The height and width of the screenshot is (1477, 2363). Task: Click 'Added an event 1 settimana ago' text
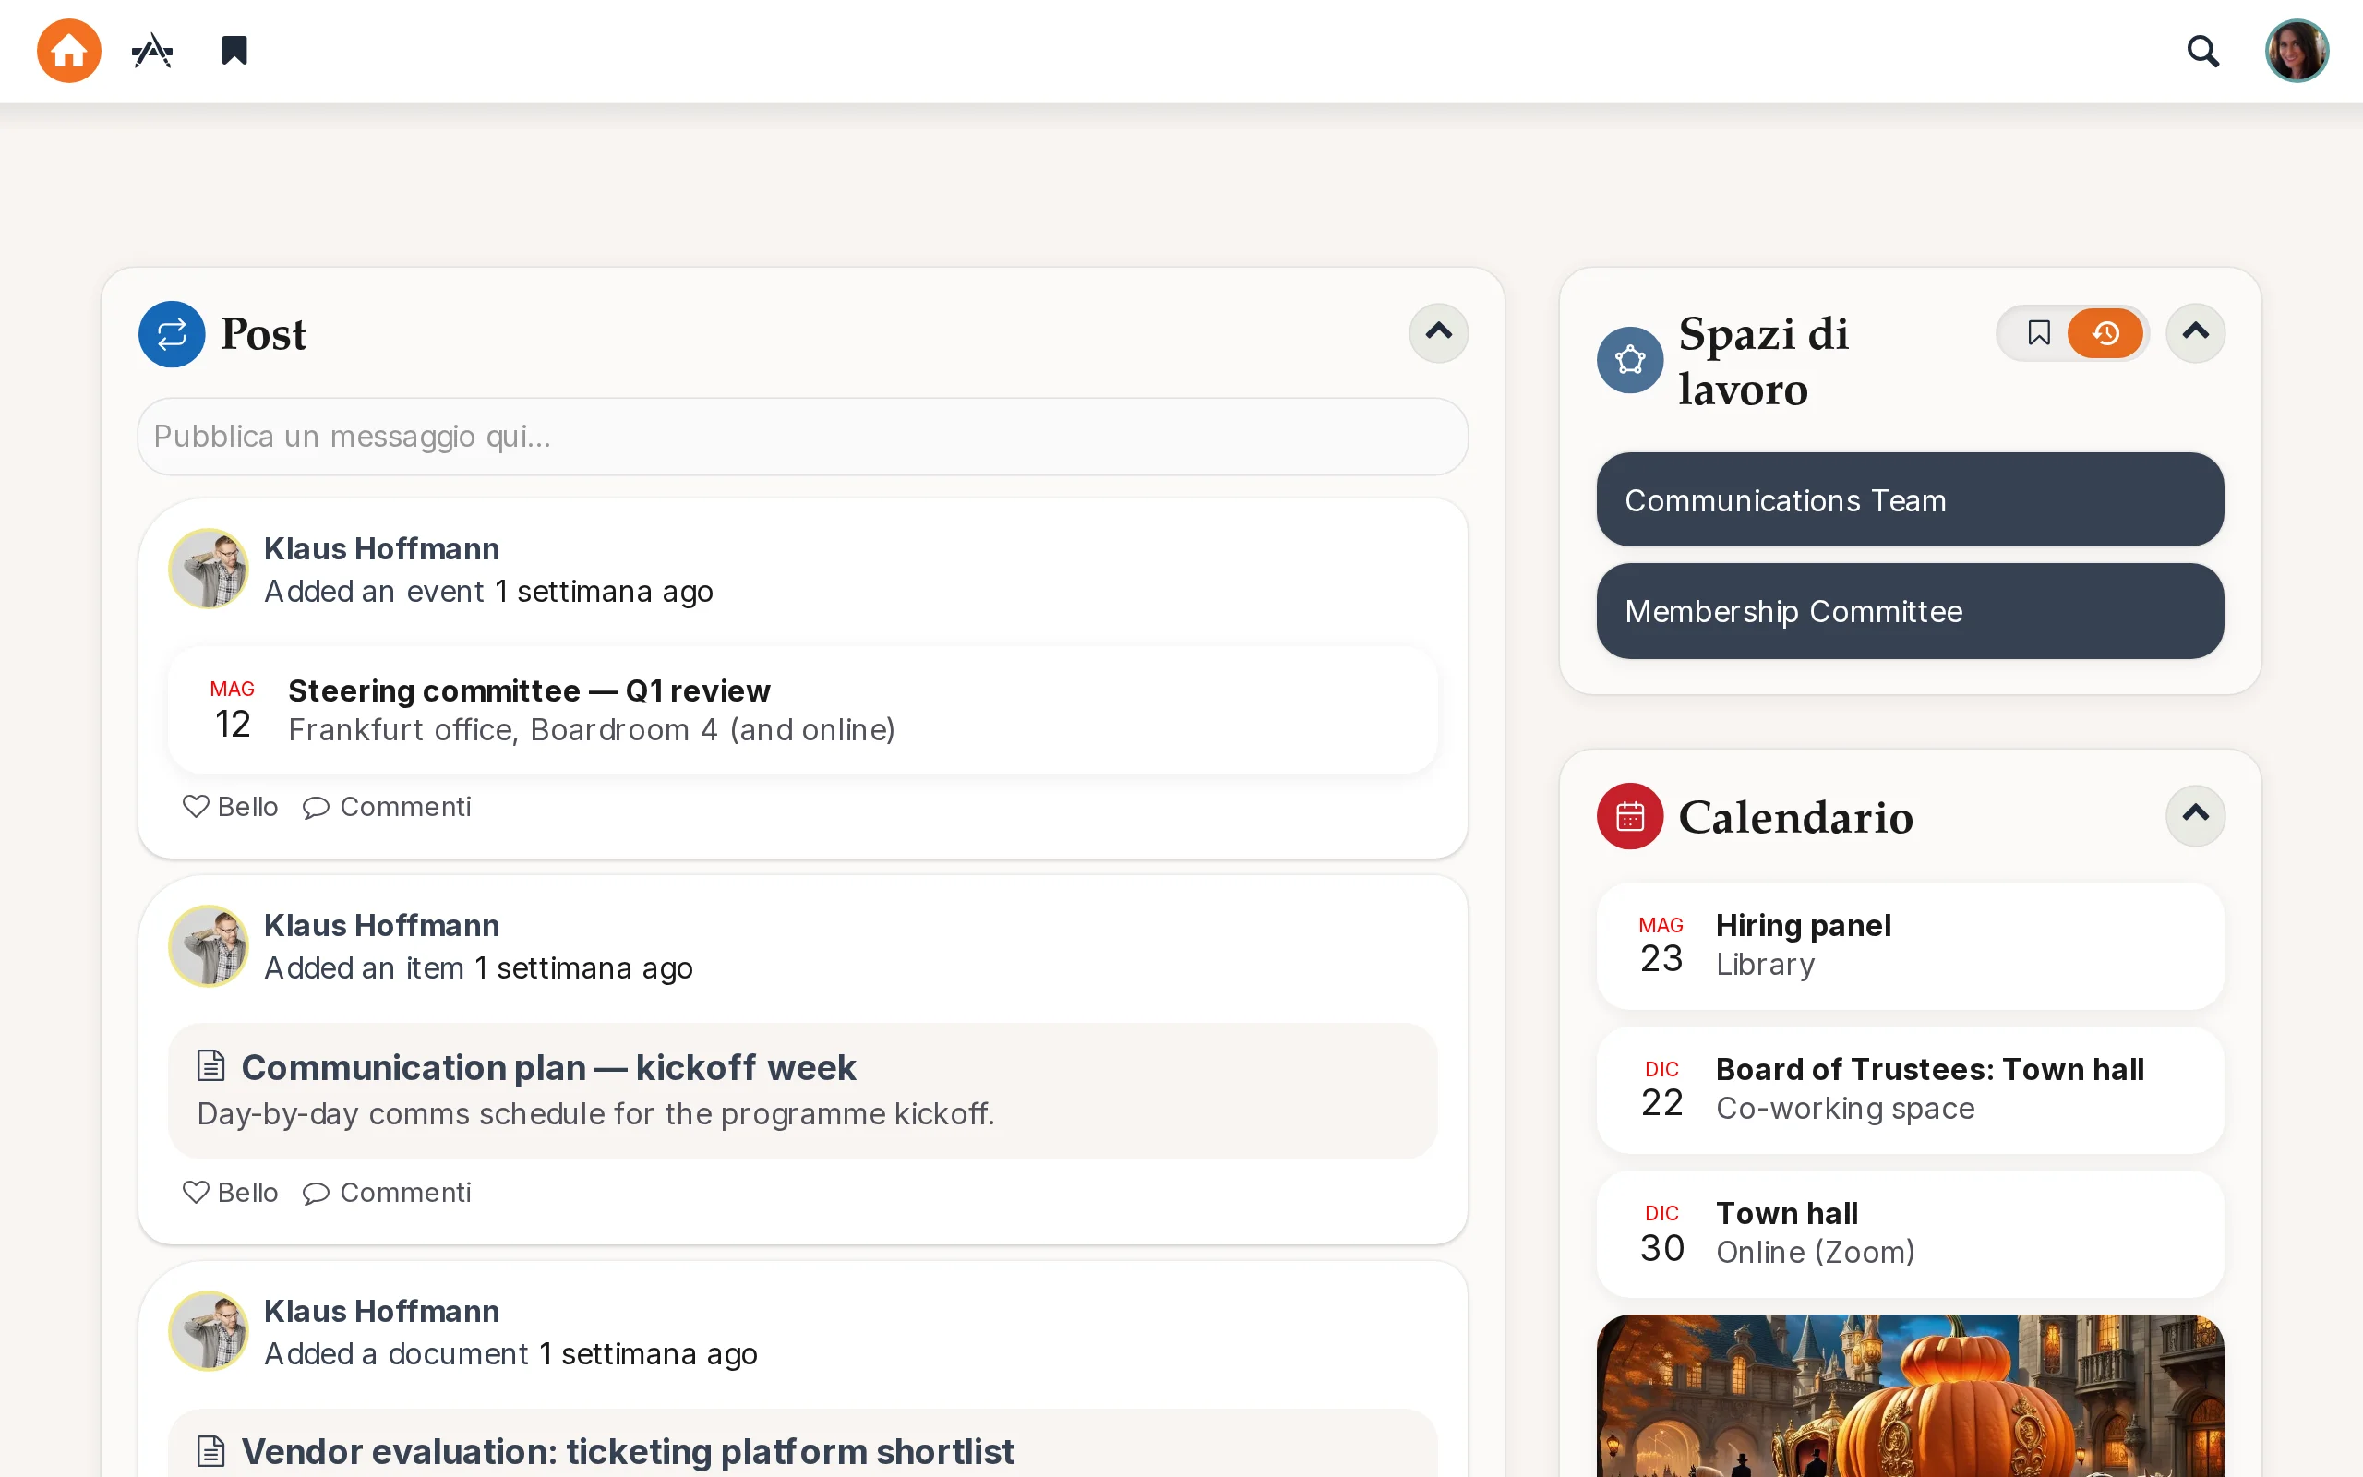click(x=488, y=591)
